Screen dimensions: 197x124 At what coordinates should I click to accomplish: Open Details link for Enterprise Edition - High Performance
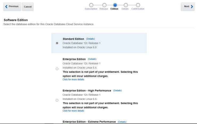(x=117, y=90)
